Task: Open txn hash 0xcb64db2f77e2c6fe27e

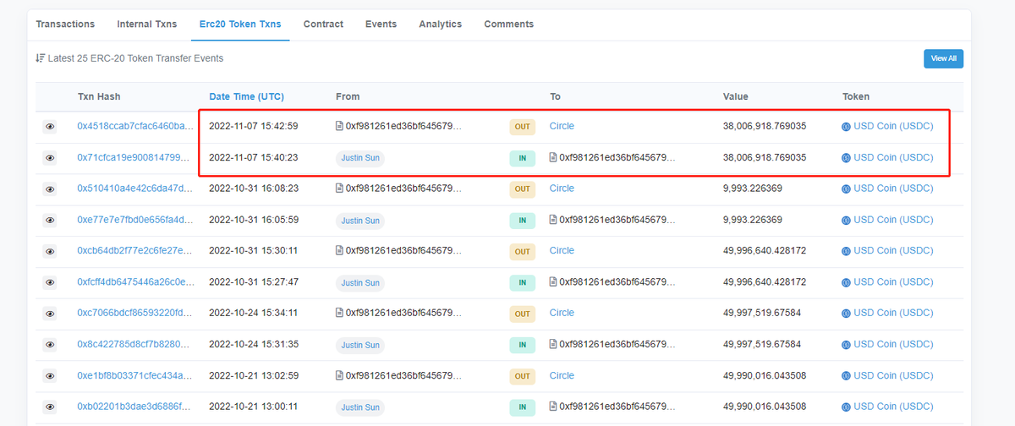Action: click(x=135, y=250)
